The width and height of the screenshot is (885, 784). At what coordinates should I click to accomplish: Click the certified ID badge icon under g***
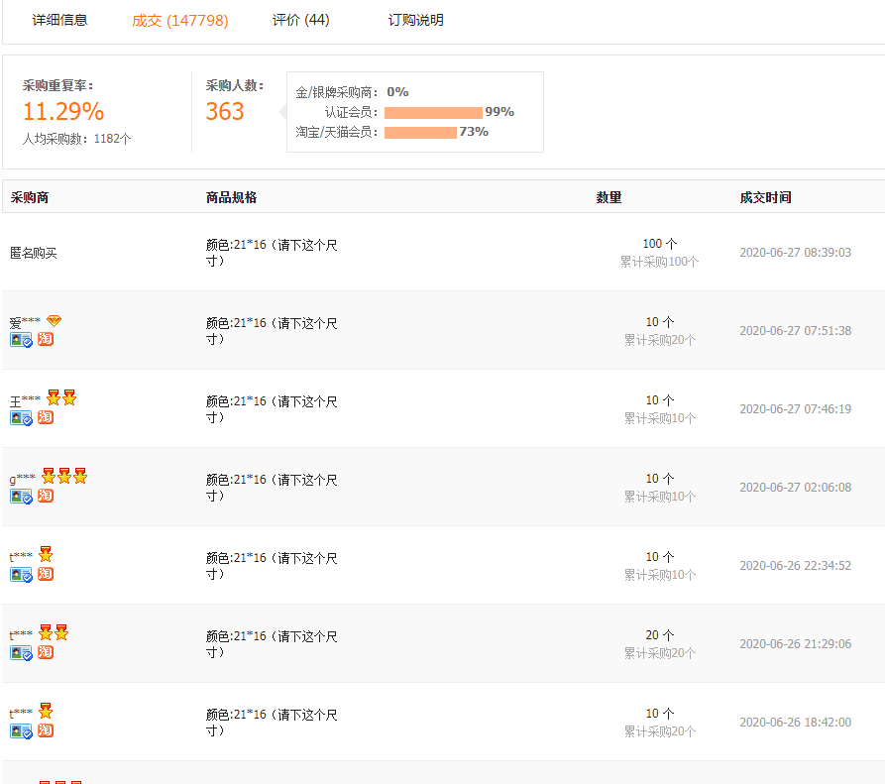click(22, 496)
